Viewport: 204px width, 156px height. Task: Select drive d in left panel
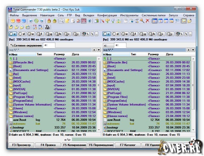pos(21,34)
